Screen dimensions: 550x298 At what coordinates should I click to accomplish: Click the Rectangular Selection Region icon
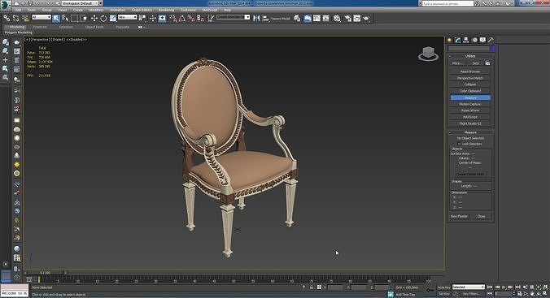74,18
